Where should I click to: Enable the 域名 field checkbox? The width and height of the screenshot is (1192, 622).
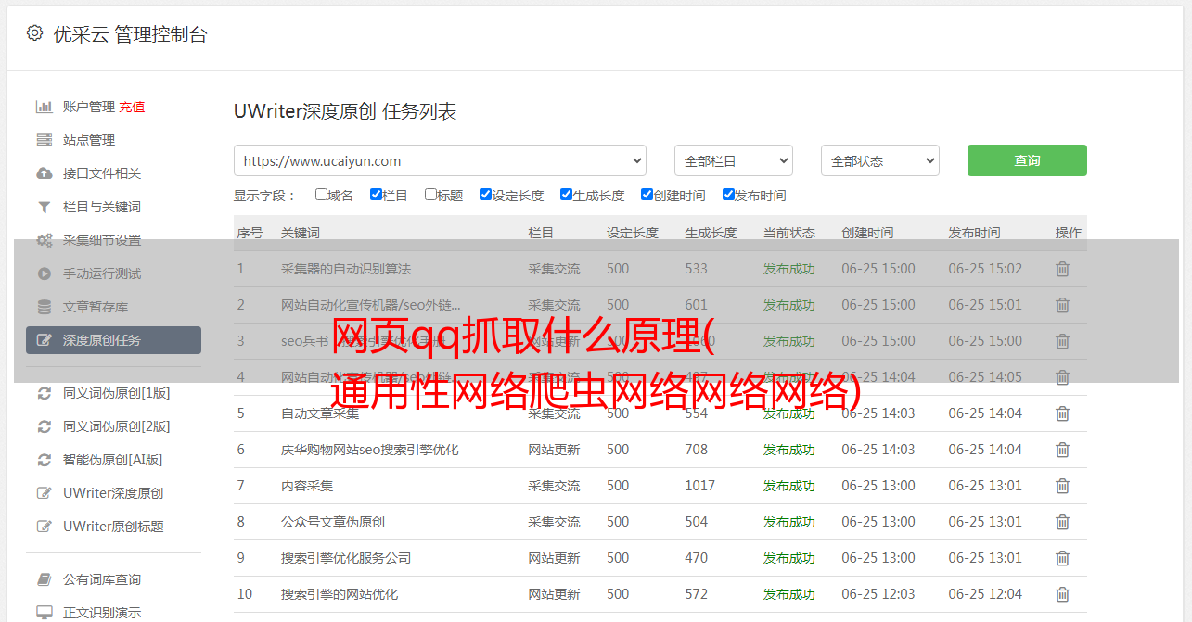[321, 195]
